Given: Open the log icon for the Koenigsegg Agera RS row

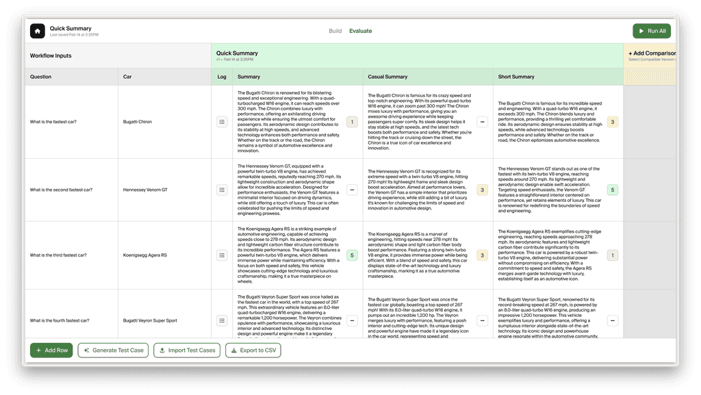Looking at the screenshot, I should pos(221,255).
